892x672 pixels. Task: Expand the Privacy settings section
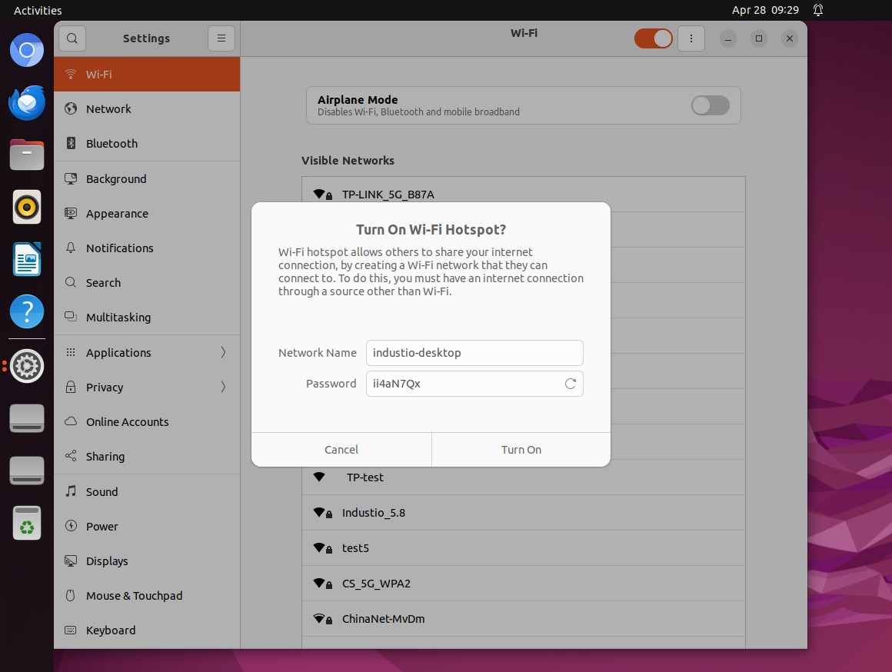(147, 387)
